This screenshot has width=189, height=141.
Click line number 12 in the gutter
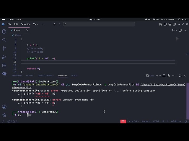(15, 58)
